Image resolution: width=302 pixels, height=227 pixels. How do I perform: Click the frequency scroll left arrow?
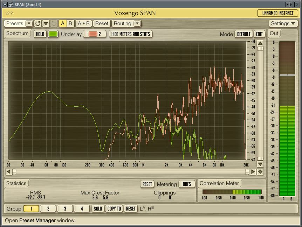8,172
